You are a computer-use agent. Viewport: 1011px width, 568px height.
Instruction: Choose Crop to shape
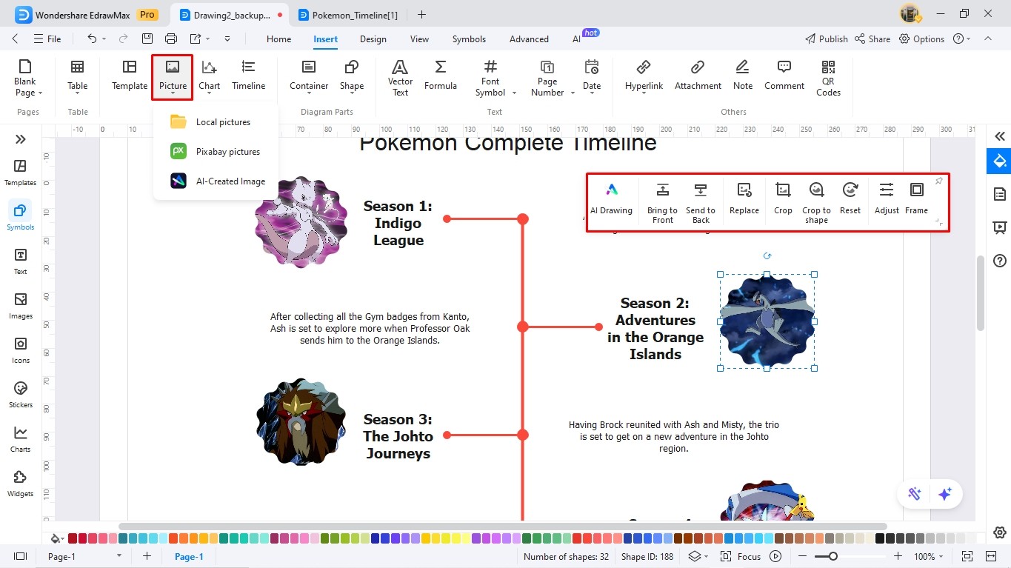(816, 203)
